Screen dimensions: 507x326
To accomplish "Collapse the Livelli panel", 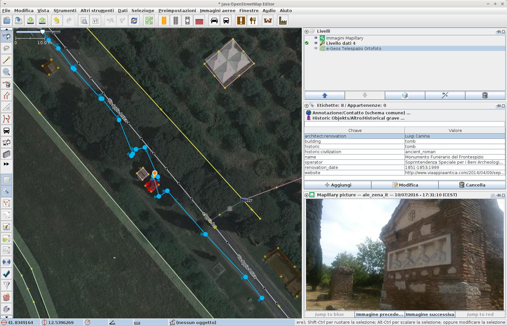I will coord(306,32).
